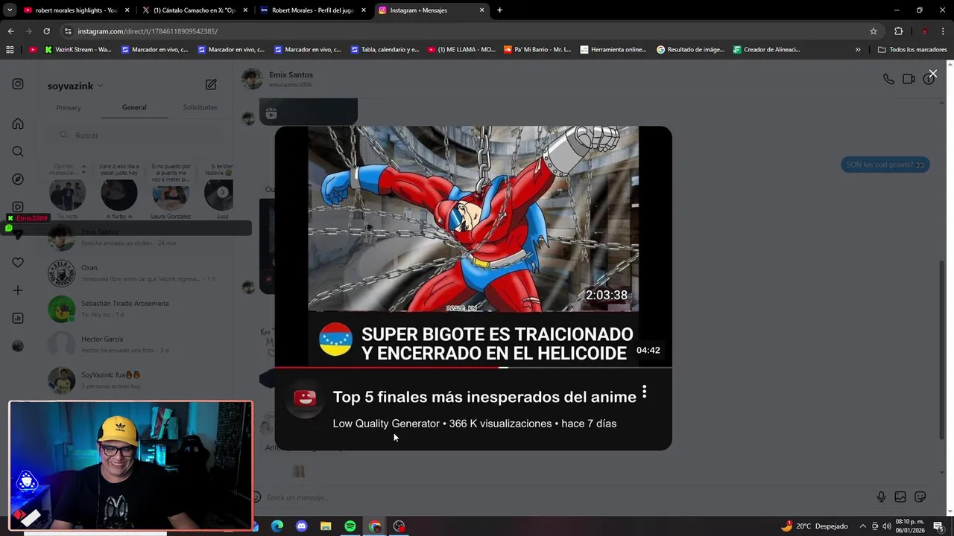Switch to the Primary inbox tab
Image resolution: width=954 pixels, height=536 pixels.
click(69, 108)
